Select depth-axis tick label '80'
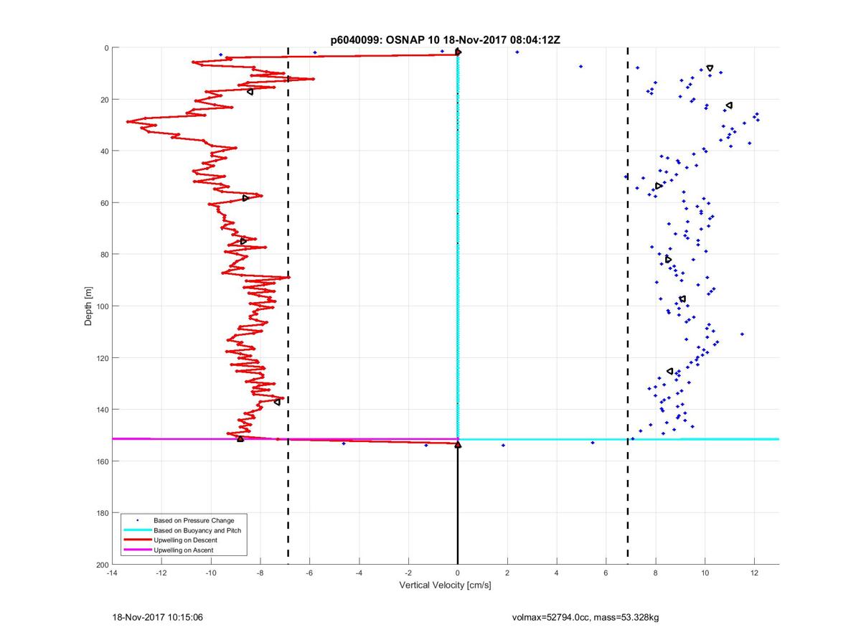861x635 pixels. (104, 255)
